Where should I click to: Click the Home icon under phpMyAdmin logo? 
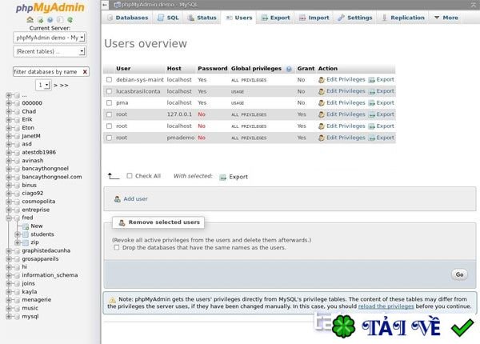[x=30, y=19]
